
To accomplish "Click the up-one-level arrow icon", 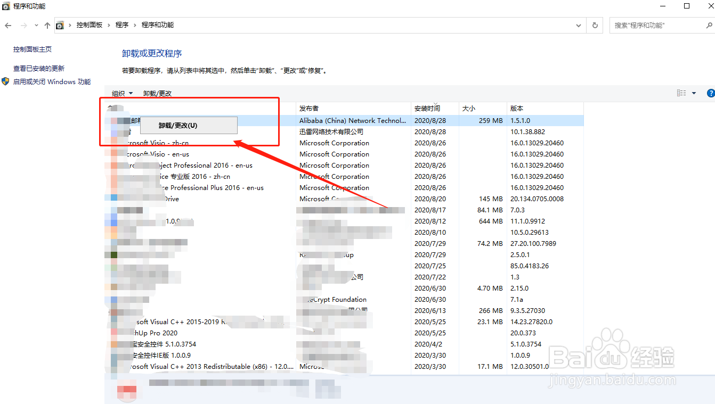I will coord(47,24).
